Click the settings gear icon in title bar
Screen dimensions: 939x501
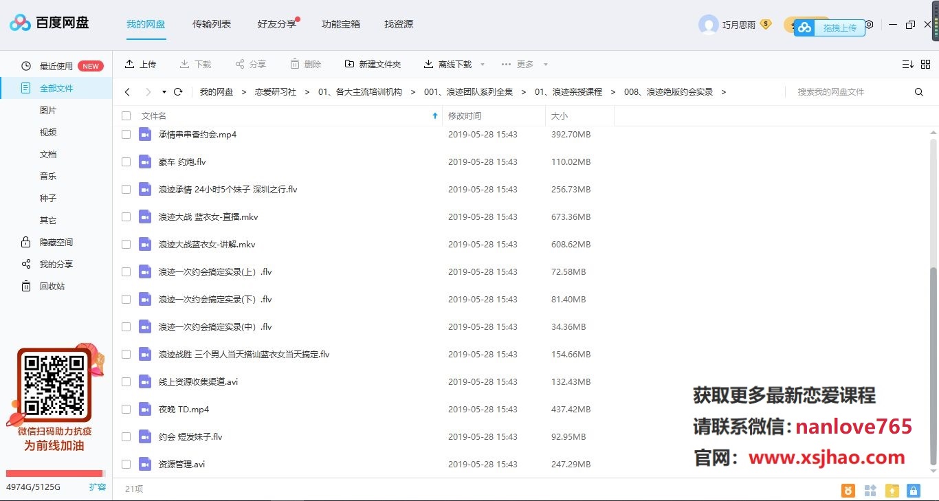click(x=869, y=24)
